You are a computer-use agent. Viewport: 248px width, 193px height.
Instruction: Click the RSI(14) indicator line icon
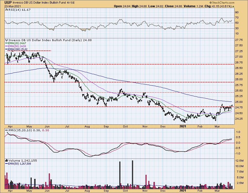point(6,10)
